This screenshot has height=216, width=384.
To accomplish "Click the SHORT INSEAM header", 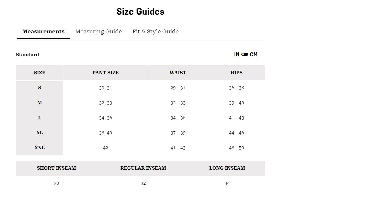I will point(56,168).
